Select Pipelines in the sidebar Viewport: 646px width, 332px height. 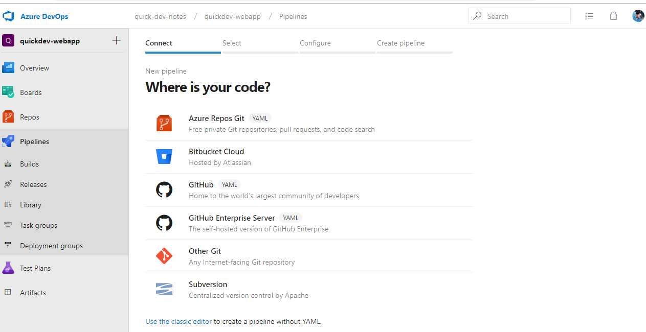tap(64, 141)
